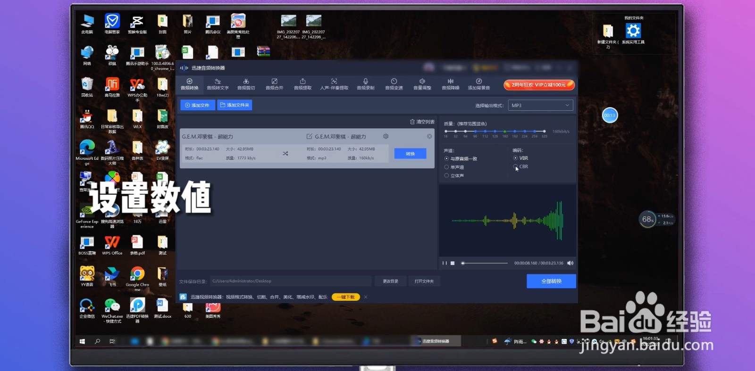
Task: Click the save directory path field
Action: click(x=291, y=281)
